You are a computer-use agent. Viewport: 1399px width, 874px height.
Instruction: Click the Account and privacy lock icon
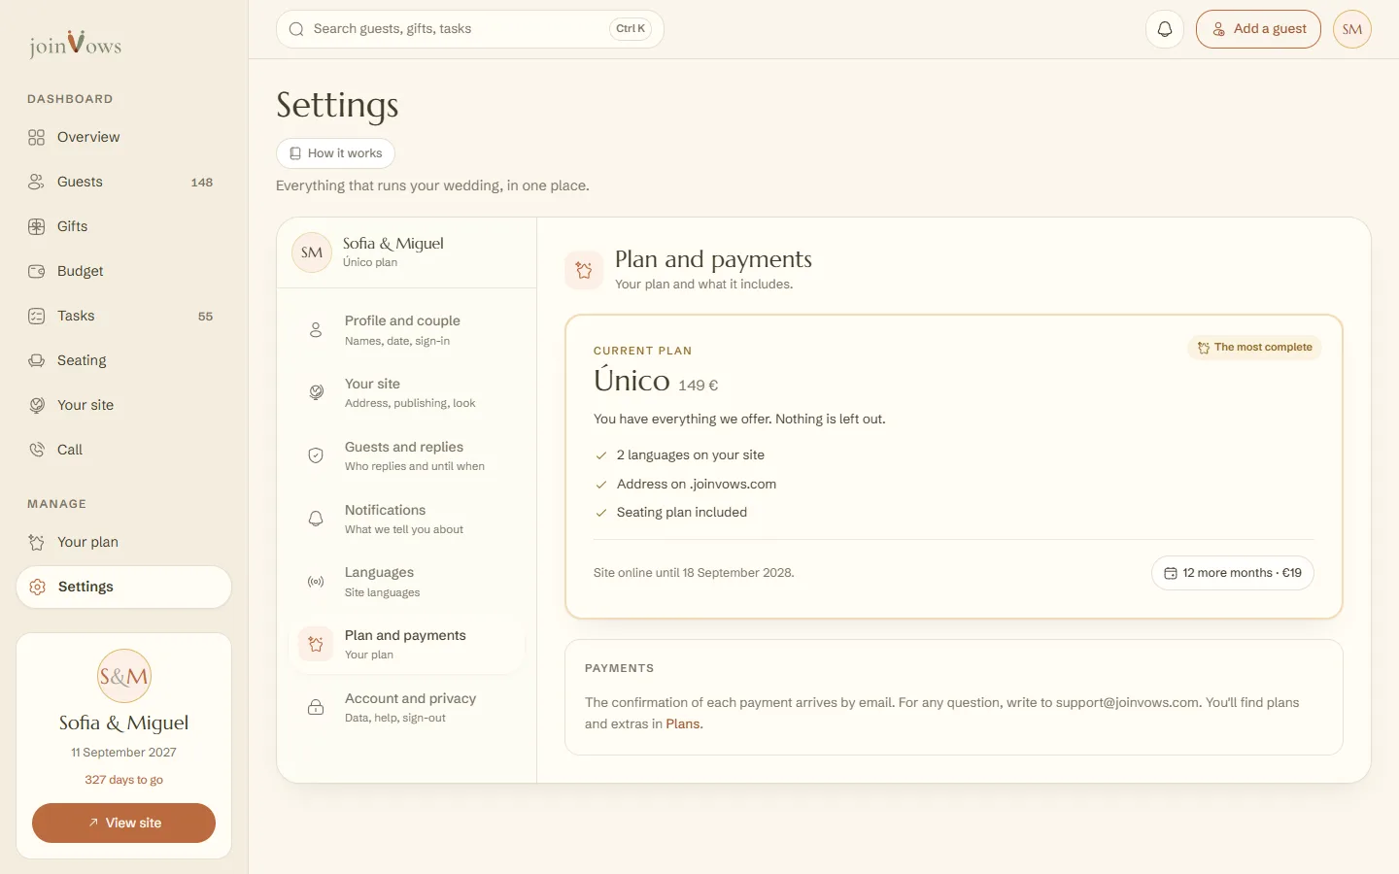316,707
